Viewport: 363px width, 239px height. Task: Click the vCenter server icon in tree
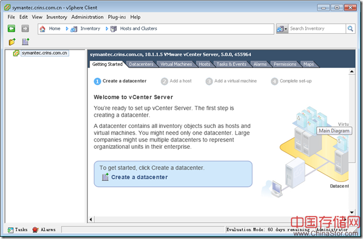(16, 53)
